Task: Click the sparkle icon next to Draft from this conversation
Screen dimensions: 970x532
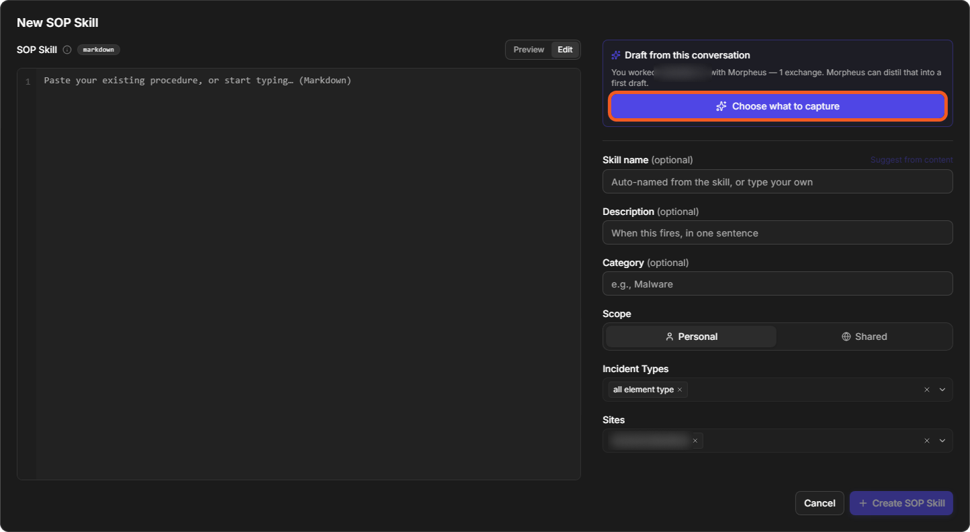Action: [616, 55]
